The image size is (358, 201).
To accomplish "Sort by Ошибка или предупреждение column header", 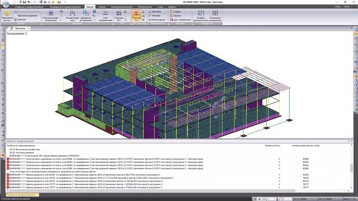I will [21, 145].
